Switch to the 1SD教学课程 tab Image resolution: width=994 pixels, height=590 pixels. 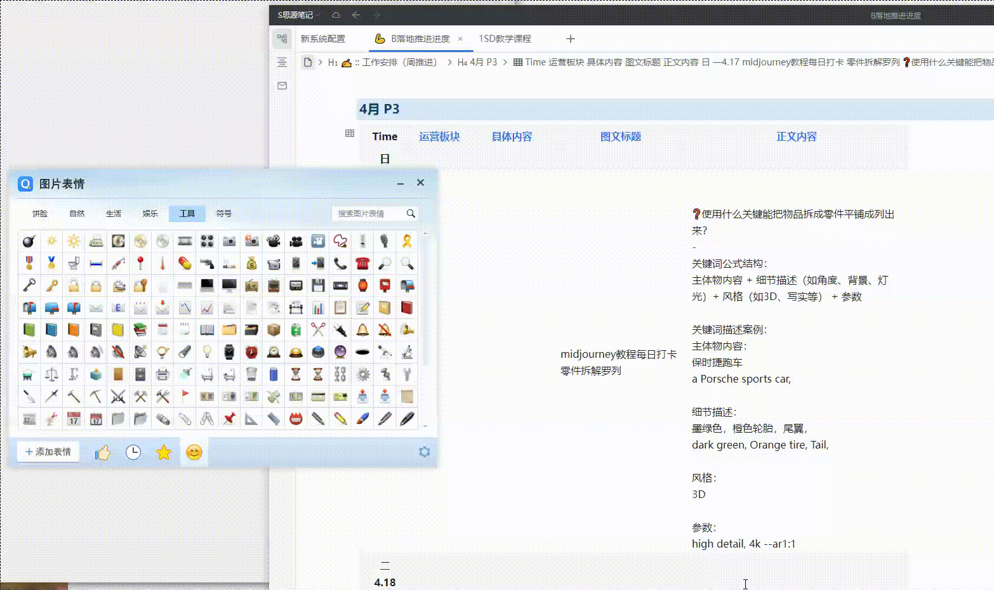[x=505, y=39]
